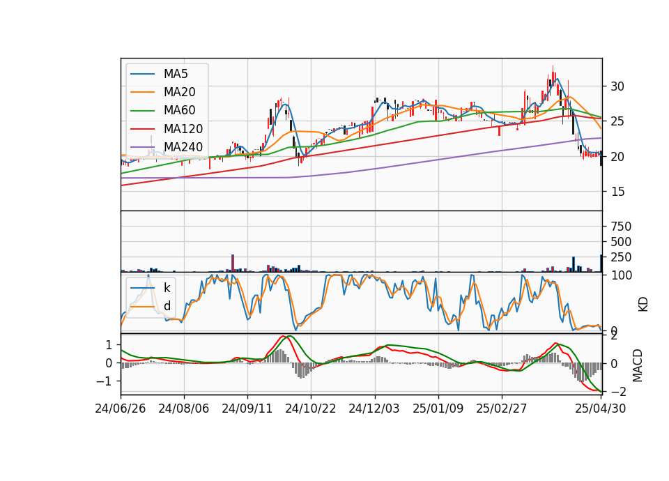The image size is (669, 481).
Task: Click the MA120 legend label
Action: [183, 128]
